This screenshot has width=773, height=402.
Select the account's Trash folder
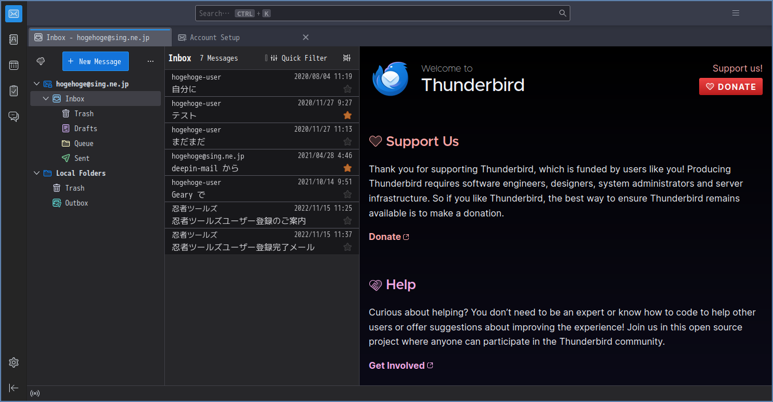coord(96,113)
